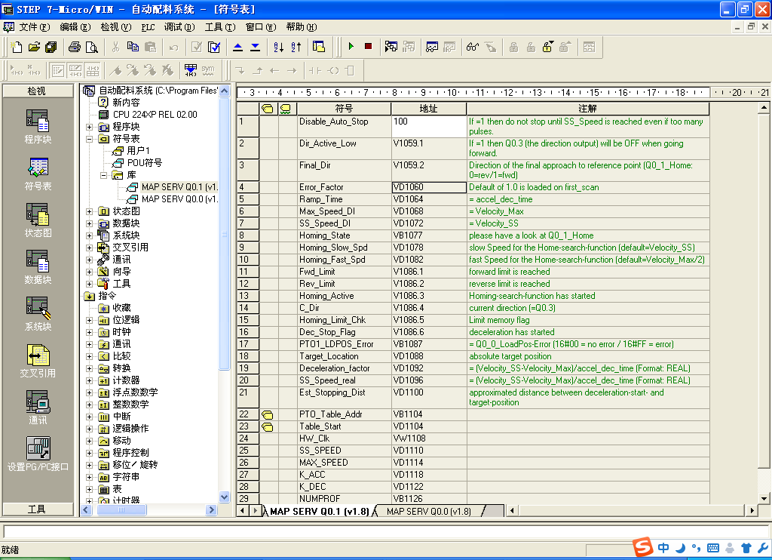Click the Open project folder icon
The height and width of the screenshot is (560, 772).
(x=34, y=47)
